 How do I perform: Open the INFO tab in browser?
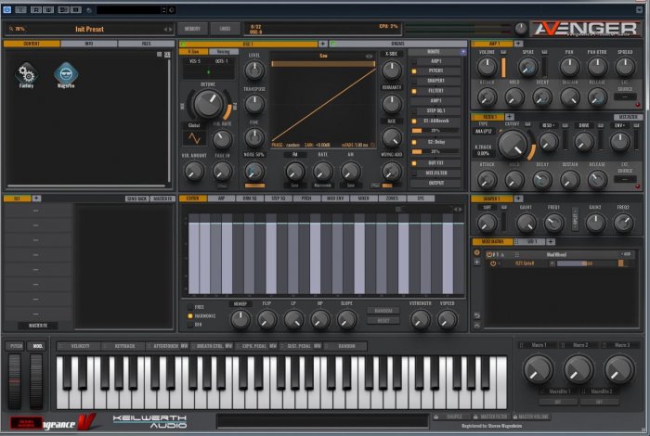[89, 44]
